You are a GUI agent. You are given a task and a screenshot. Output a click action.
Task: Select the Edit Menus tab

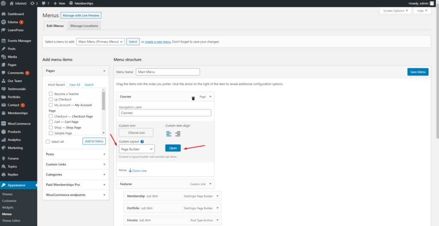coord(55,26)
